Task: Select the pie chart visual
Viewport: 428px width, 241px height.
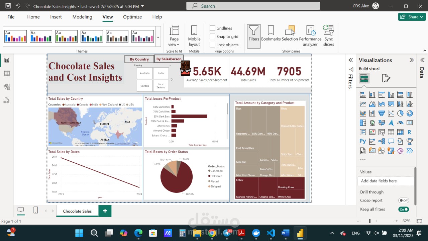Action: click(x=400, y=113)
